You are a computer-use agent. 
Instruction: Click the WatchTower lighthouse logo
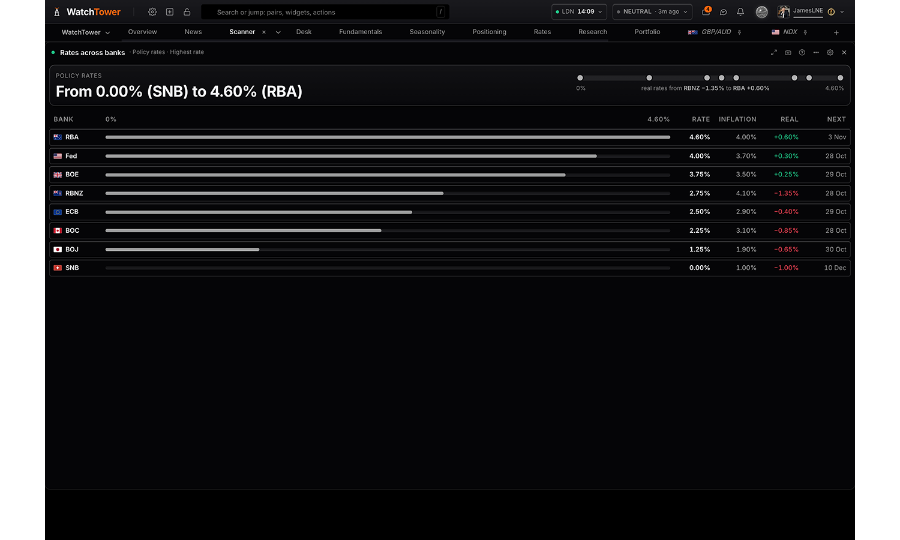click(x=57, y=12)
